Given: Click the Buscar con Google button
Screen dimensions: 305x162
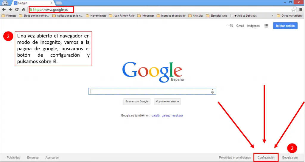Looking at the screenshot, I should 137,101.
